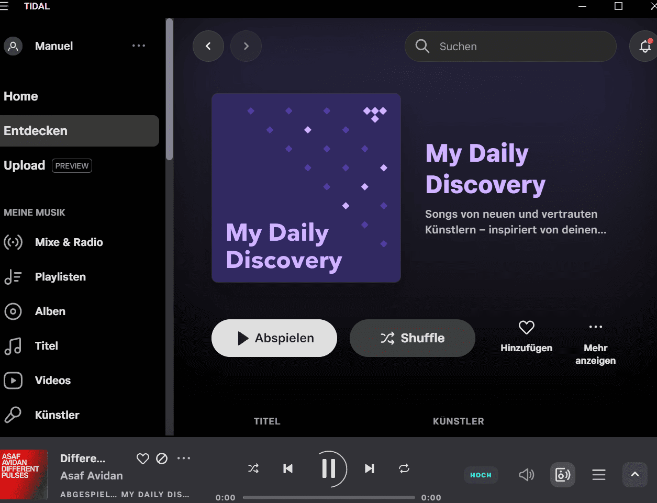
Task: Focus the Suchen search field
Action: coord(510,46)
